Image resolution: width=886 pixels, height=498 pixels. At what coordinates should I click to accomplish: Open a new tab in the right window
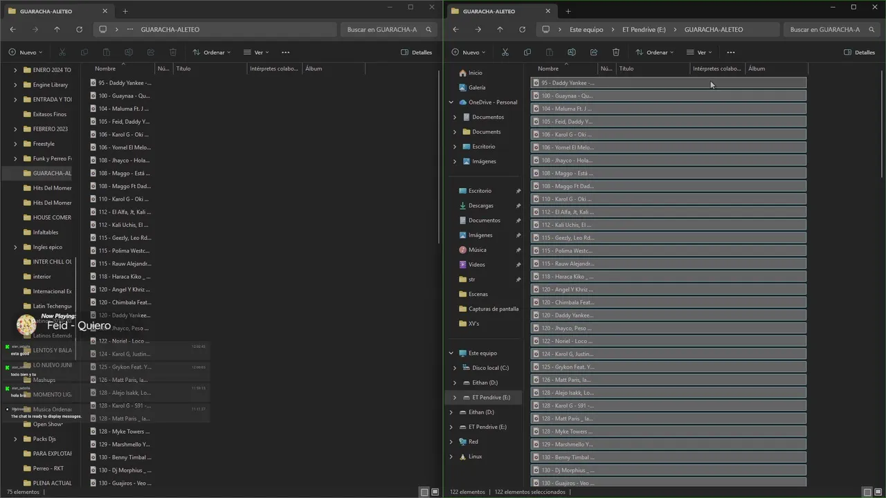coord(568,11)
